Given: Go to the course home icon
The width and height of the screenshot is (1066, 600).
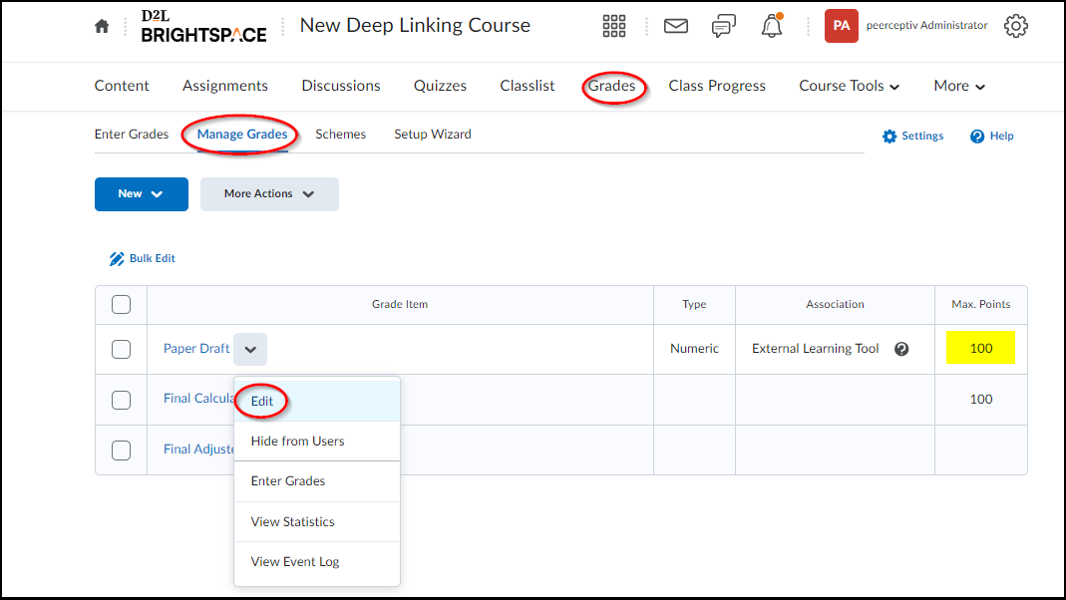Looking at the screenshot, I should [102, 26].
